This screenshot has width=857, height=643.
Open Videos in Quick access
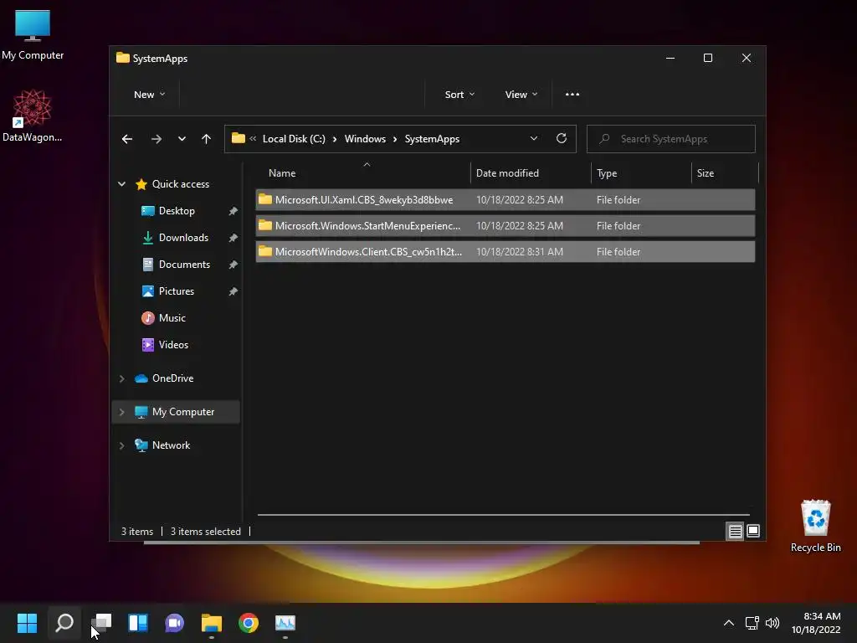click(x=173, y=345)
